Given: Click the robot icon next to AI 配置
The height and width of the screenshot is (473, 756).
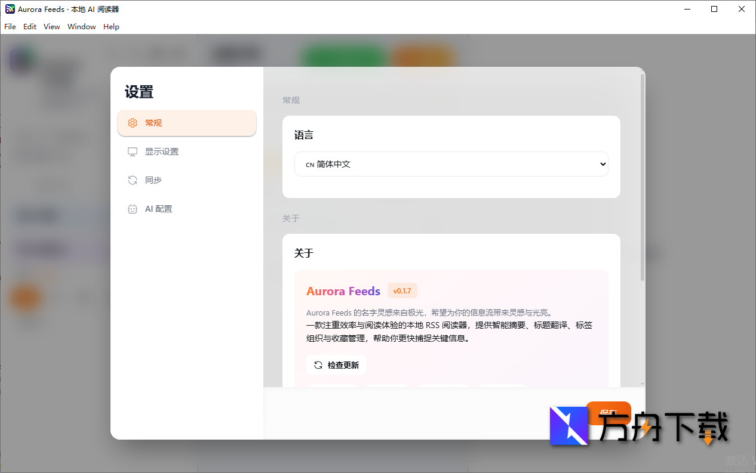Looking at the screenshot, I should (133, 209).
